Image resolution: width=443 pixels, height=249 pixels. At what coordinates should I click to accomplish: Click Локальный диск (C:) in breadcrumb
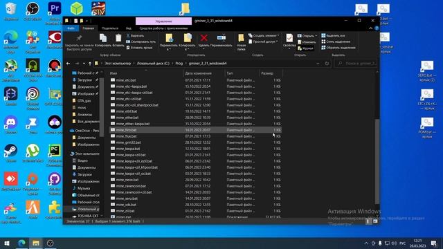click(x=153, y=64)
